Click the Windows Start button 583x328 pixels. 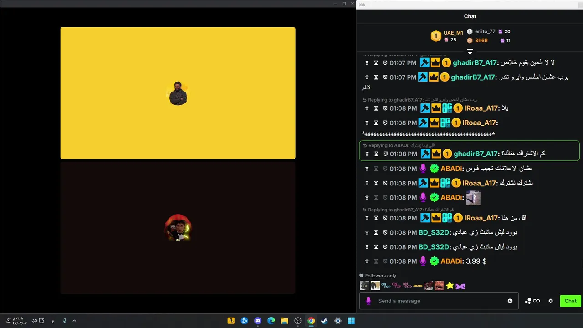tap(351, 321)
